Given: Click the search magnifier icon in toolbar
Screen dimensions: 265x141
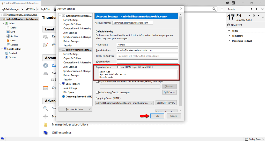Looking at the screenshot, I should coord(214,9).
